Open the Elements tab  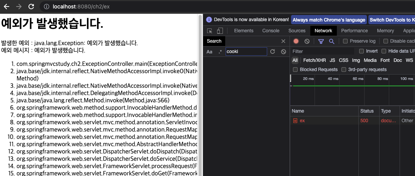pos(244,31)
